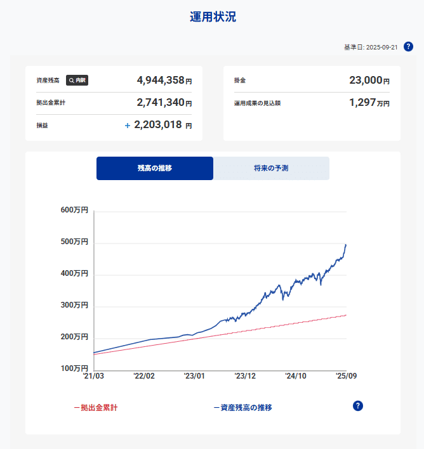This screenshot has width=424, height=449.
Task: Click the 600万円 label on the y-axis
Action: (x=74, y=210)
